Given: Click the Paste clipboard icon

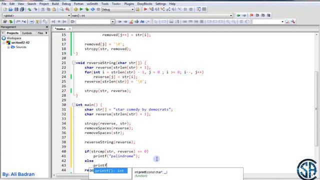Looking at the screenshot, I should [x=54, y=9].
